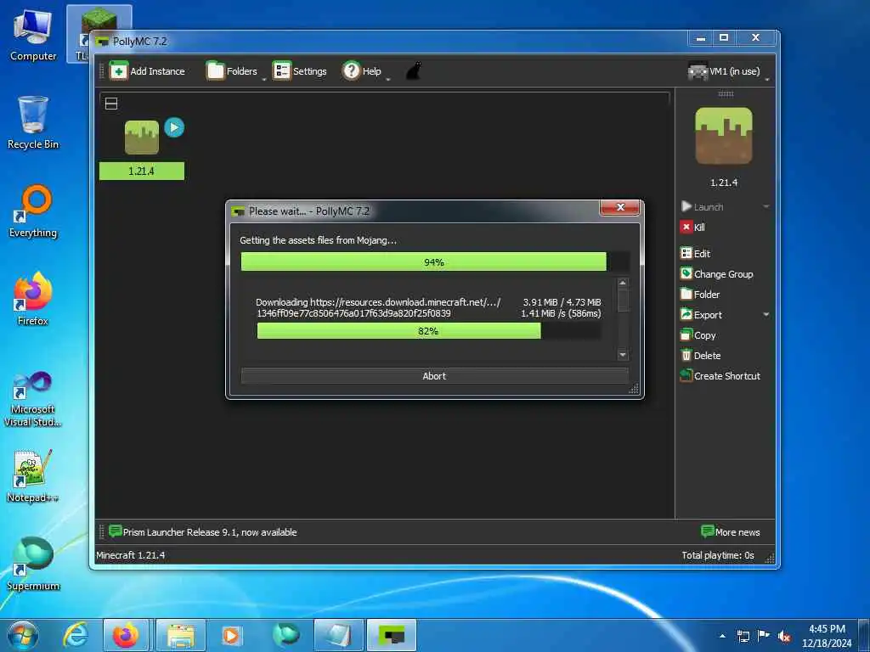Open the Folders toolbar menu
Image resolution: width=870 pixels, height=652 pixels.
pos(232,71)
